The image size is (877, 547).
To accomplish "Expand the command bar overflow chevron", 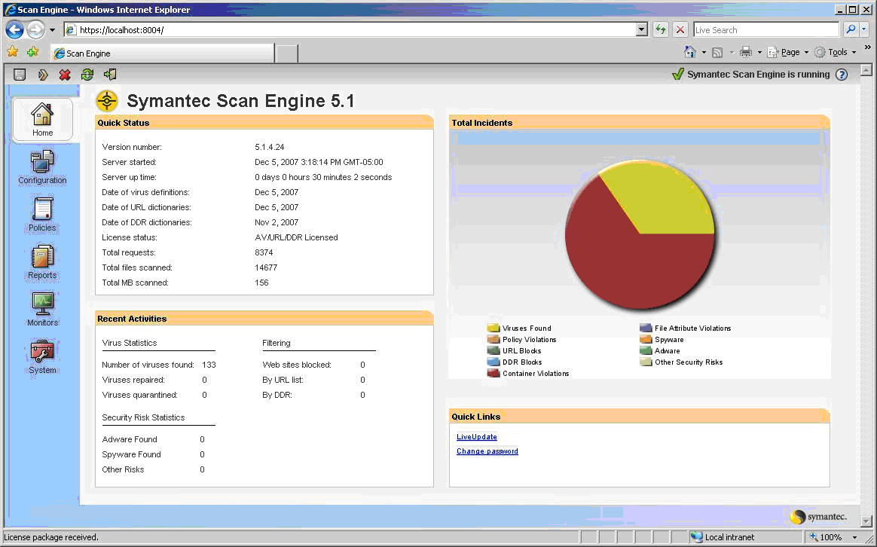I will click(x=867, y=48).
